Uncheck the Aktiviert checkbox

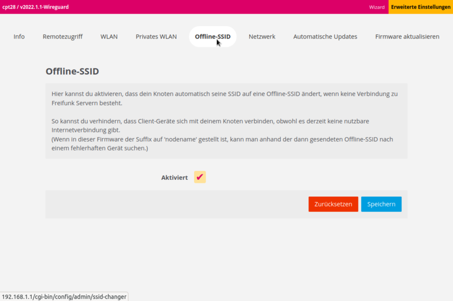tap(199, 177)
